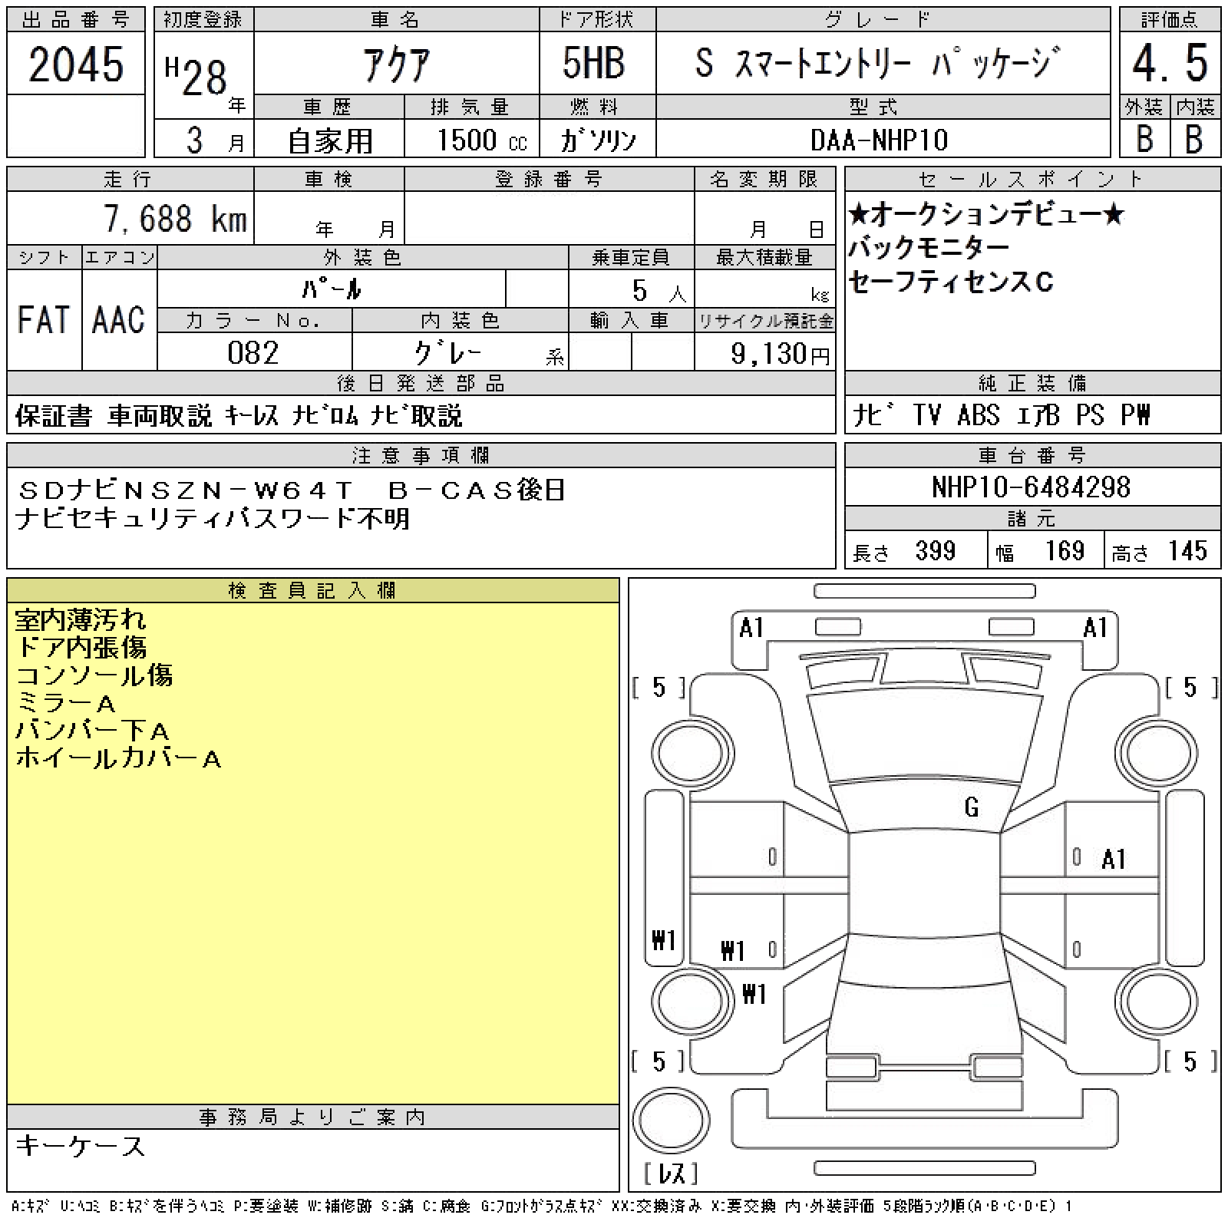Select mileage value 7,688 km
Viewport: 1228px width, 1228px height.
click(x=175, y=220)
